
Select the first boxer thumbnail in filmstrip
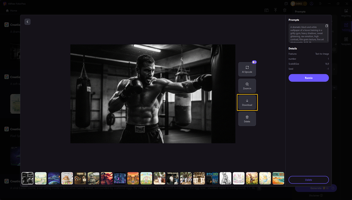[x=28, y=178]
